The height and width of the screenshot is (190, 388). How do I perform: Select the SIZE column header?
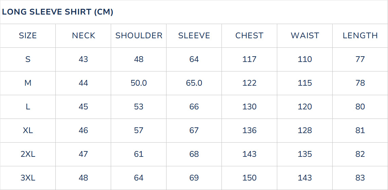[28, 36]
